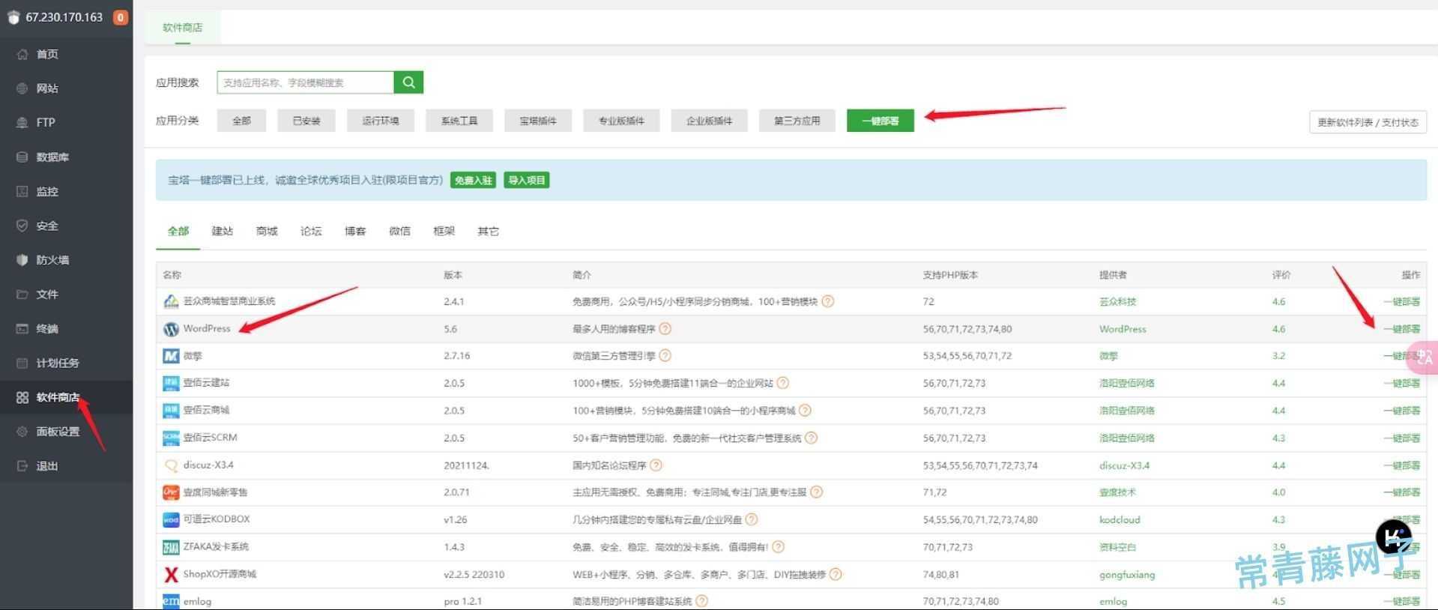This screenshot has height=610, width=1438.
Task: Click the server IP 67.230.170.163 header
Action: click(x=64, y=17)
